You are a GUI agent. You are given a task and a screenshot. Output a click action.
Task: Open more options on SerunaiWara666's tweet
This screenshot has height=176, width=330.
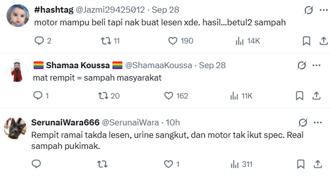click(x=318, y=123)
